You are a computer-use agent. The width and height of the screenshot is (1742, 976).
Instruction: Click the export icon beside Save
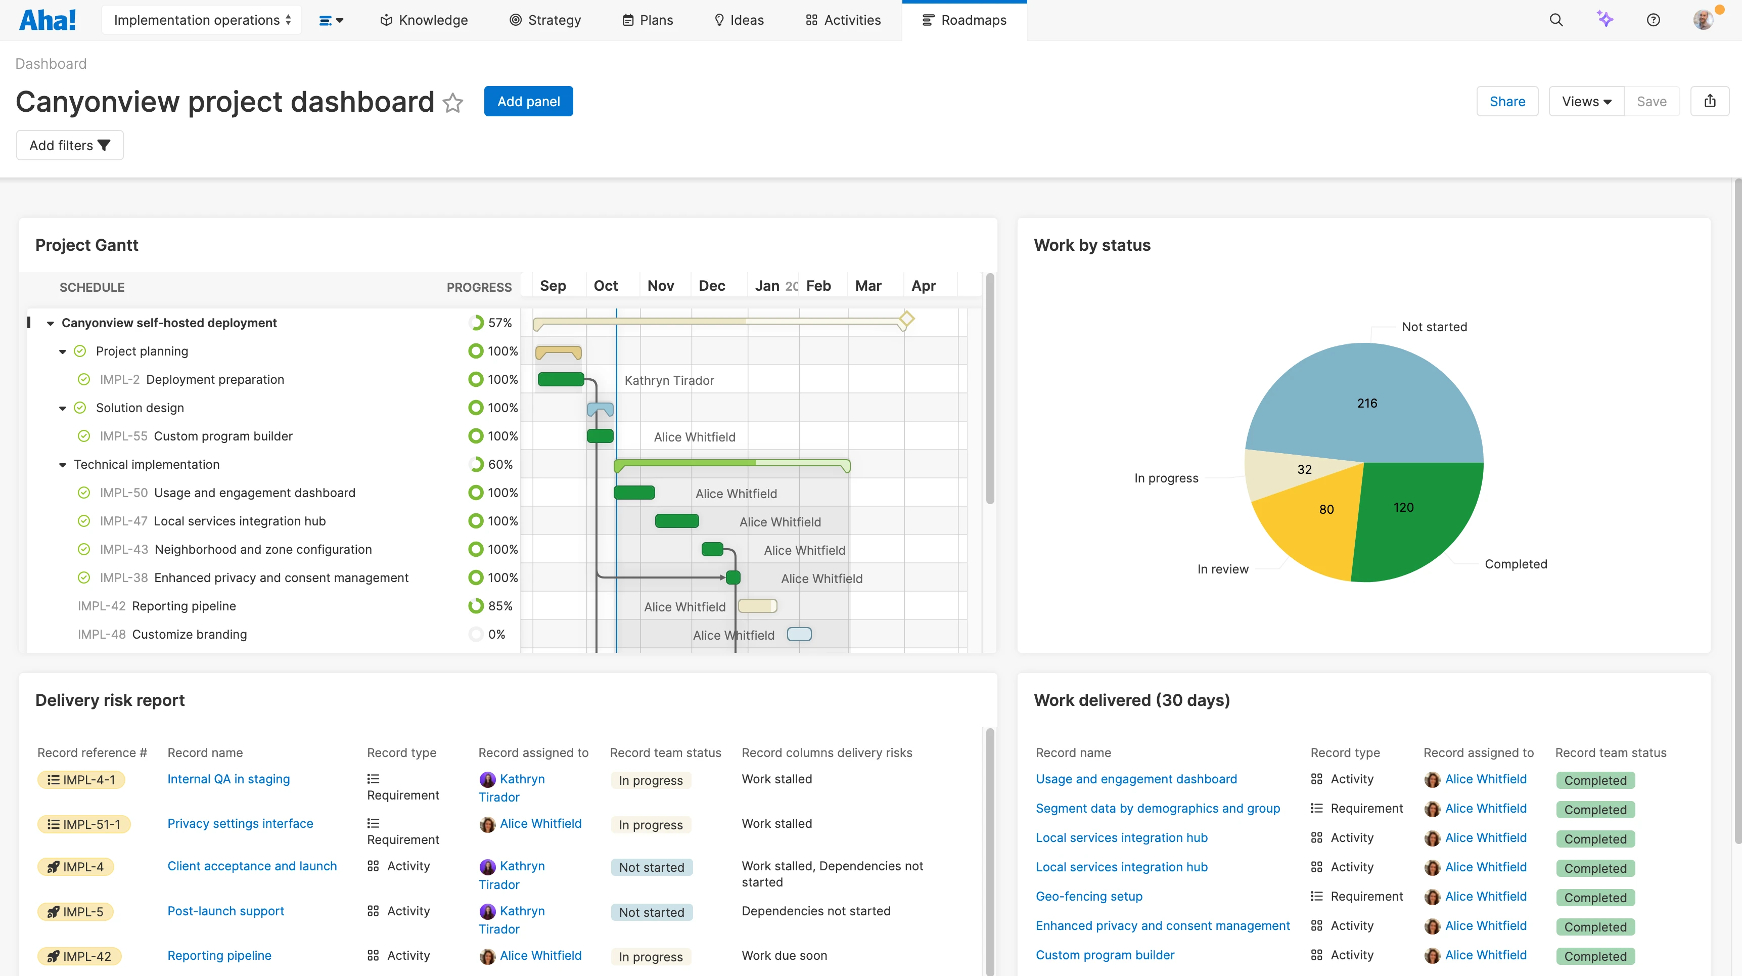[1710, 101]
